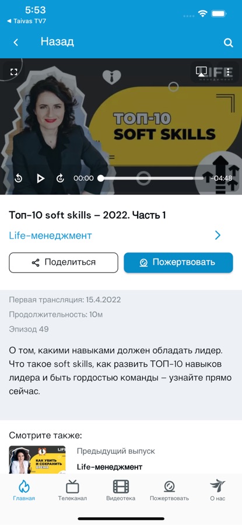Return to Taivas TV7 app from the status bar
This screenshot has width=242, height=525.
(x=26, y=21)
